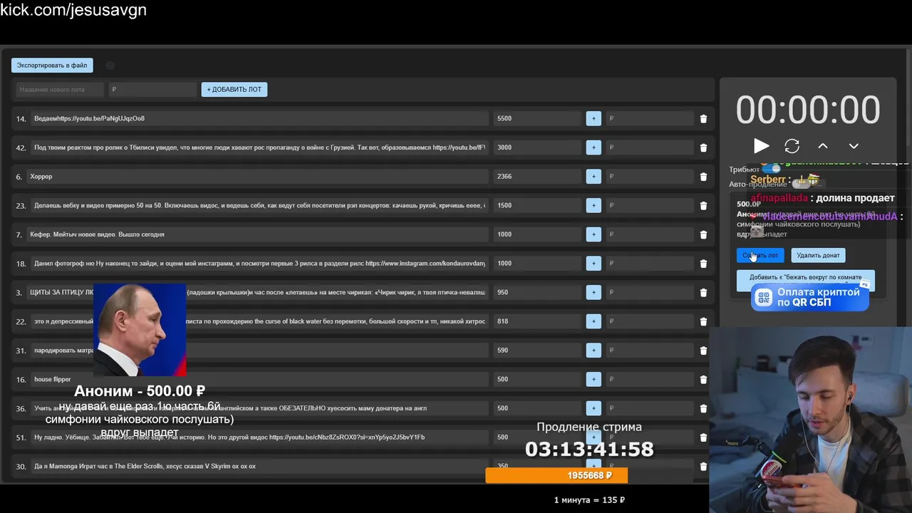Reset the auction timer

pos(792,146)
